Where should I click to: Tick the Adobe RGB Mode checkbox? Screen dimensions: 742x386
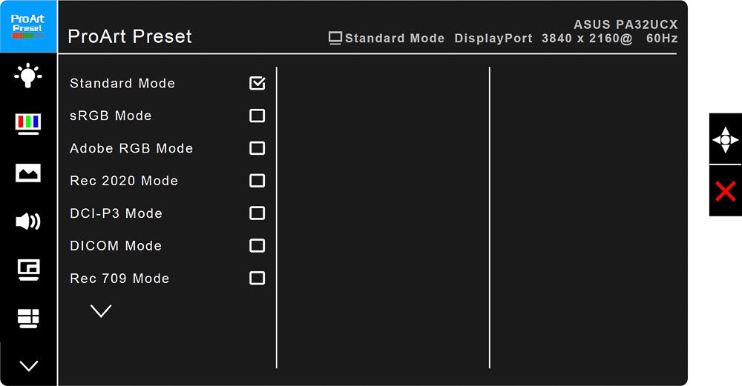tap(257, 148)
